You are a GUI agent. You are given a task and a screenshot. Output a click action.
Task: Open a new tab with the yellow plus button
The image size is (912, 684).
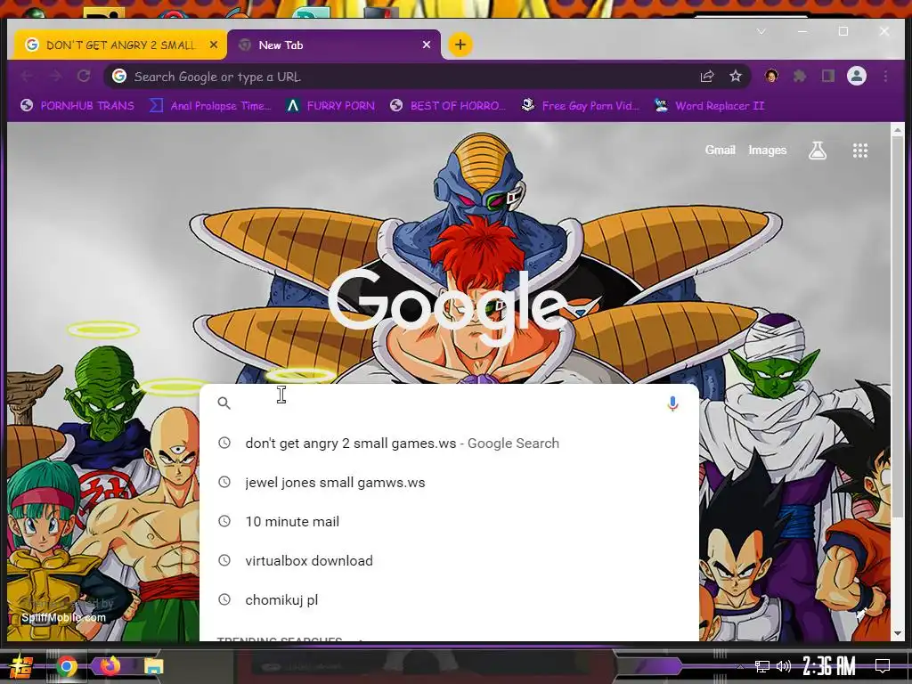[x=460, y=45]
